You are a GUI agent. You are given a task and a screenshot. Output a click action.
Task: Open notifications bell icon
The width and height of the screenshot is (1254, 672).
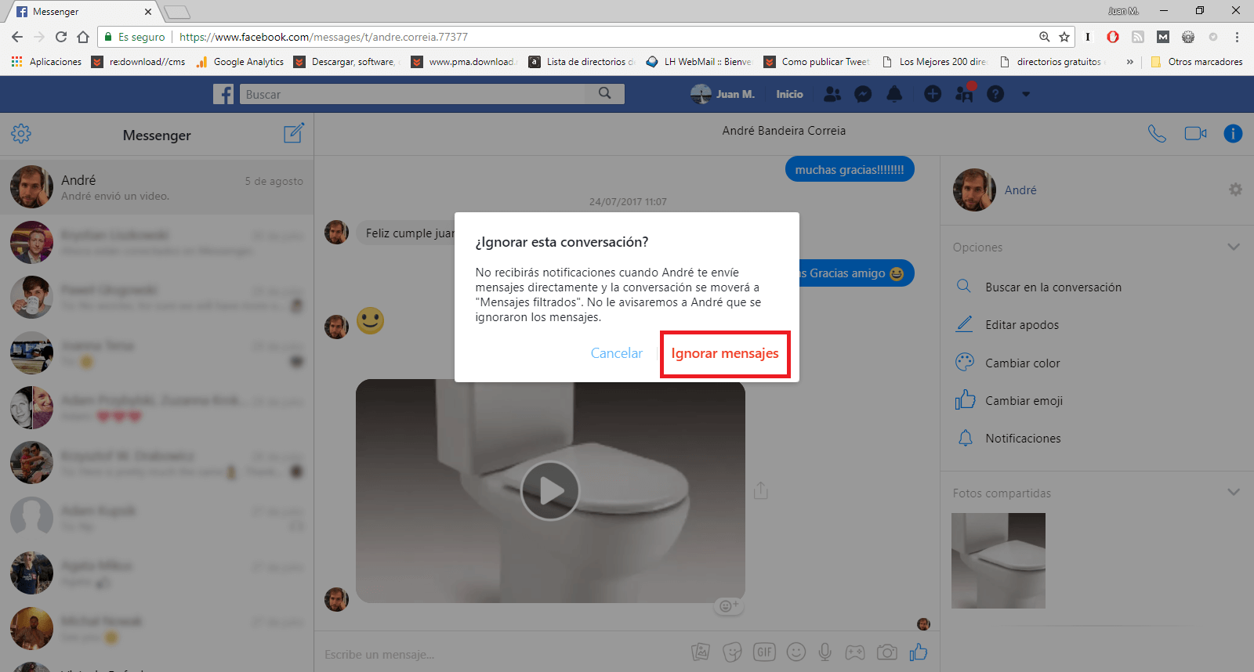click(894, 94)
